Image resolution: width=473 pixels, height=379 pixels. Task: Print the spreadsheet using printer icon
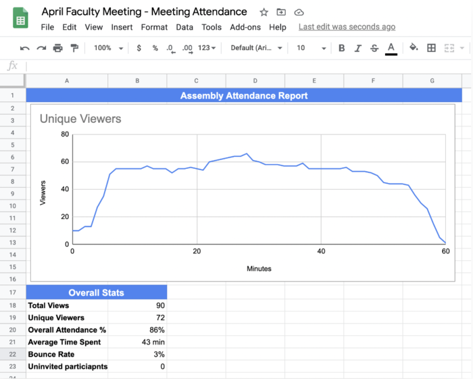coord(58,48)
